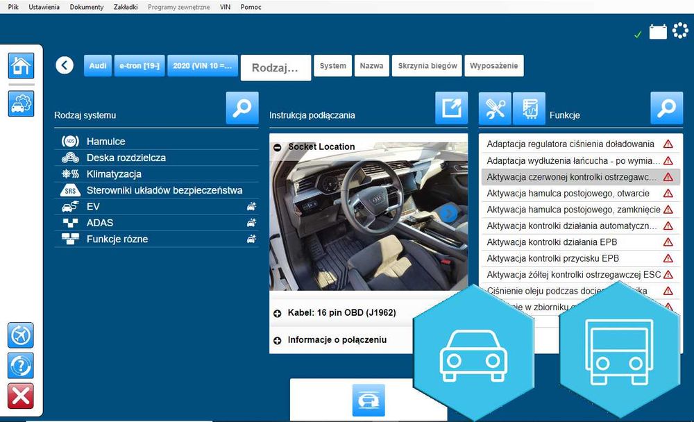Screen dimensions: 694x422
Task: Select Funkcje rózne system type
Action: pos(157,239)
